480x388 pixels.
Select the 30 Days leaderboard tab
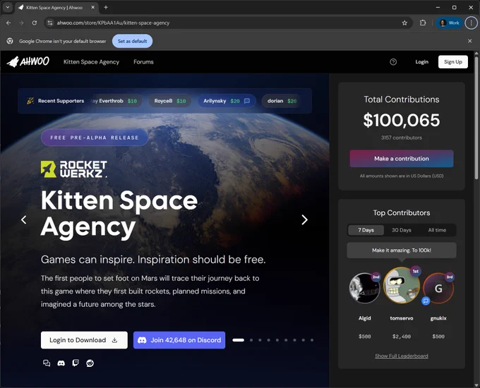402,230
